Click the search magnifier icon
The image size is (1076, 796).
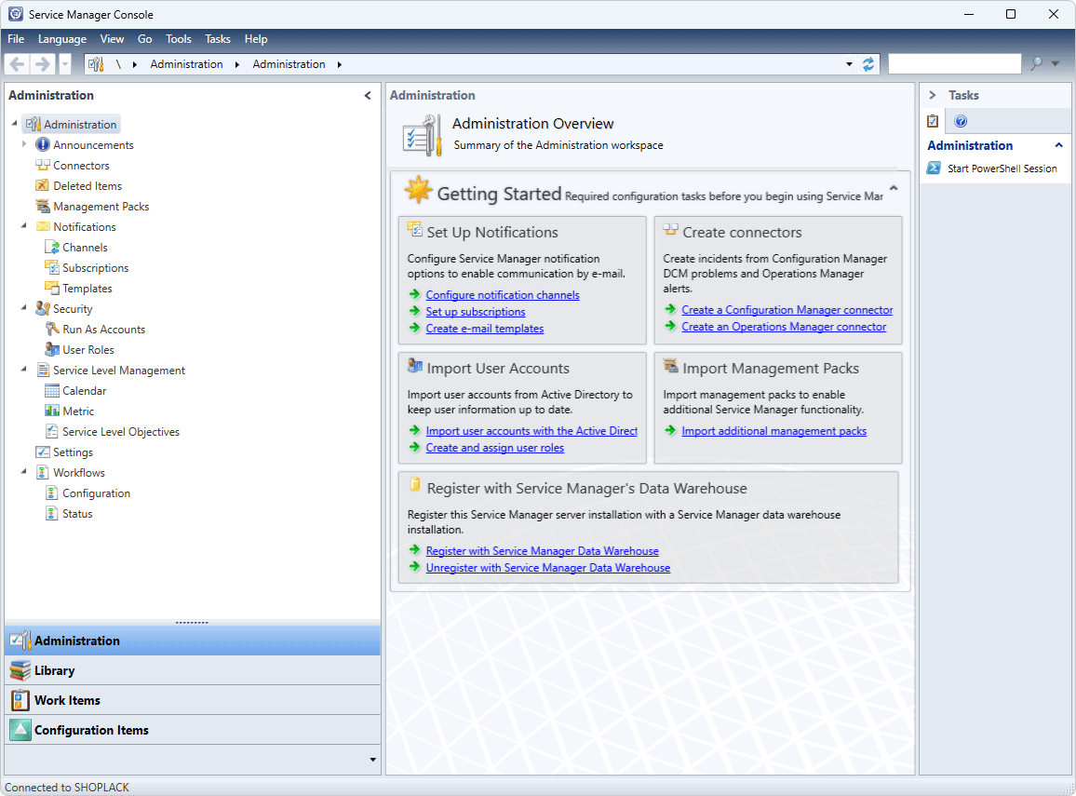tap(1036, 64)
